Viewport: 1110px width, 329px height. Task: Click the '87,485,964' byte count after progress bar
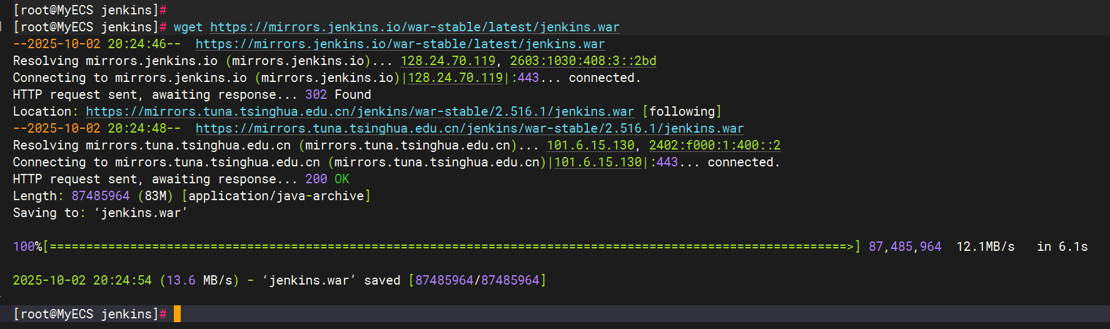[x=905, y=246]
